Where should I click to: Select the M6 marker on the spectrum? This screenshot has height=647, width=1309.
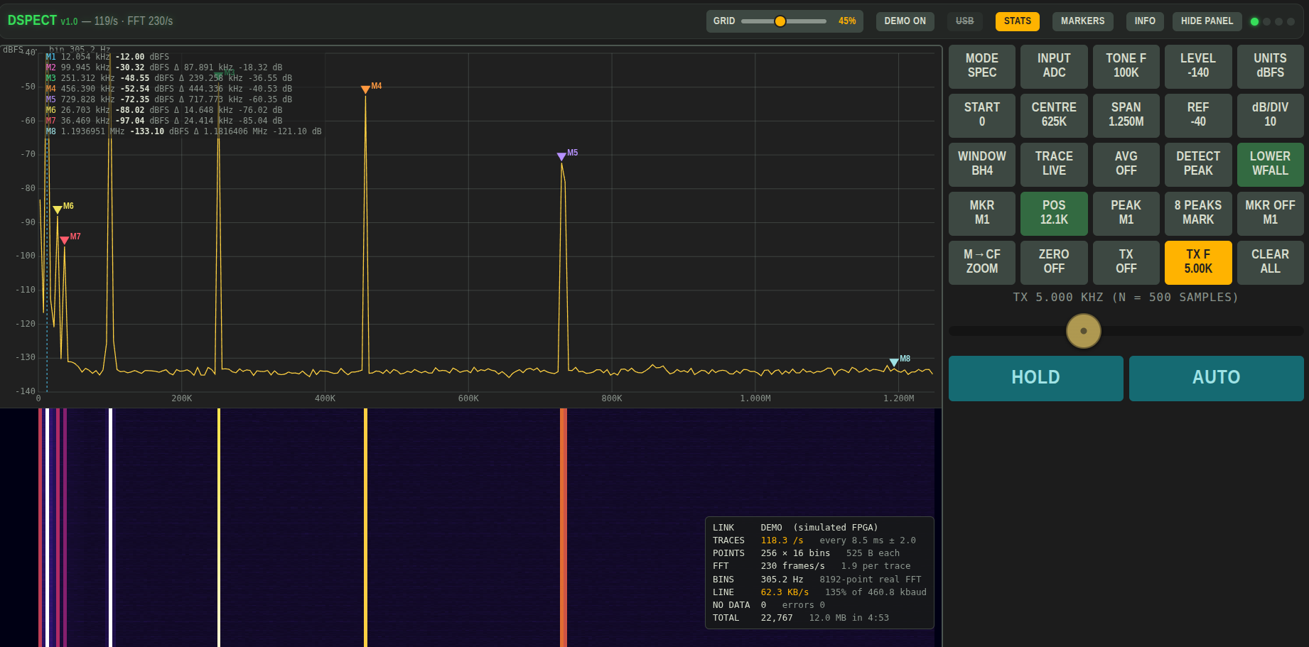(58, 210)
